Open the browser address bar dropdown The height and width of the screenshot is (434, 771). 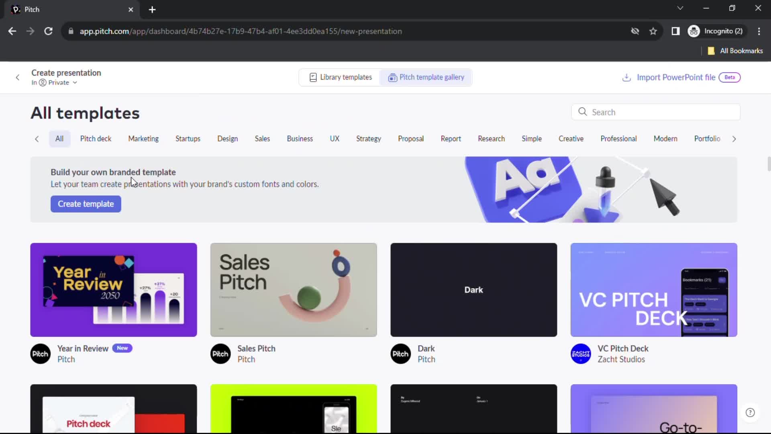click(679, 8)
